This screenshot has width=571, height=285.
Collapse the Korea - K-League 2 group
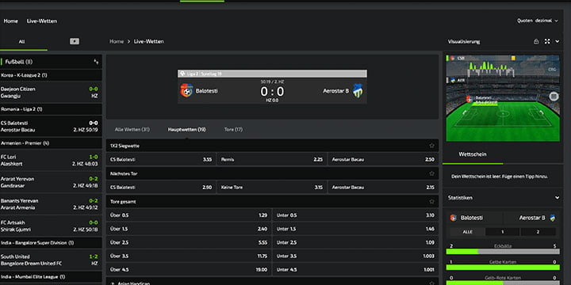[x=51, y=75]
